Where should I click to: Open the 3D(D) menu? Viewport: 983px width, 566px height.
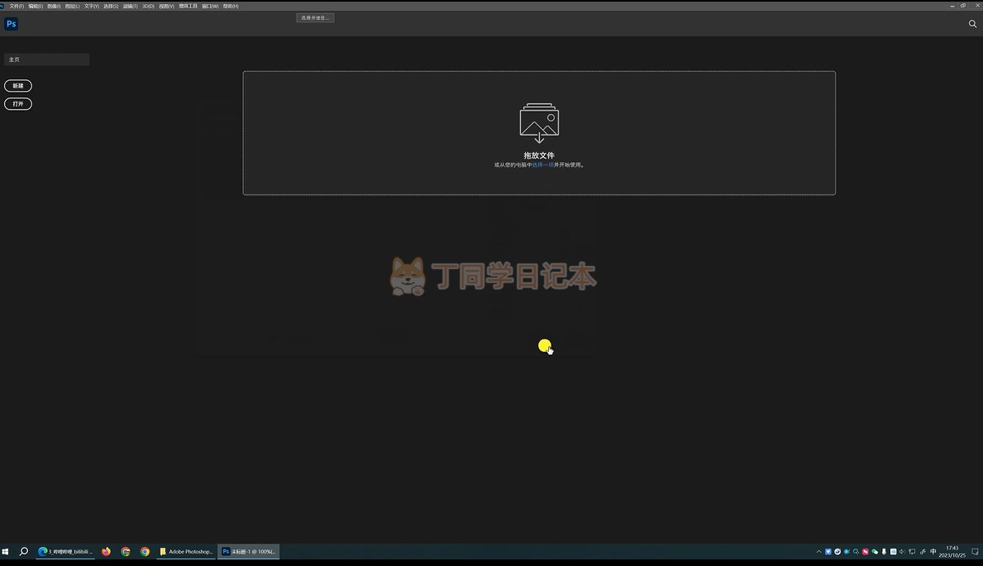[x=148, y=7]
